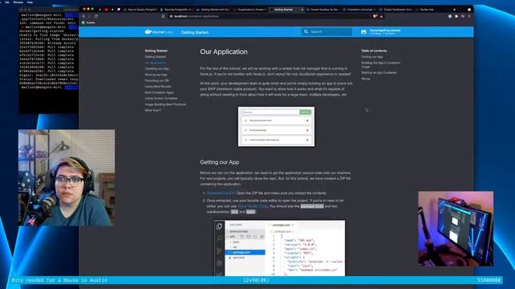The width and height of the screenshot is (515, 289).
Task: Open Tab menu in macOS menu bar
Action: click(7, 2)
